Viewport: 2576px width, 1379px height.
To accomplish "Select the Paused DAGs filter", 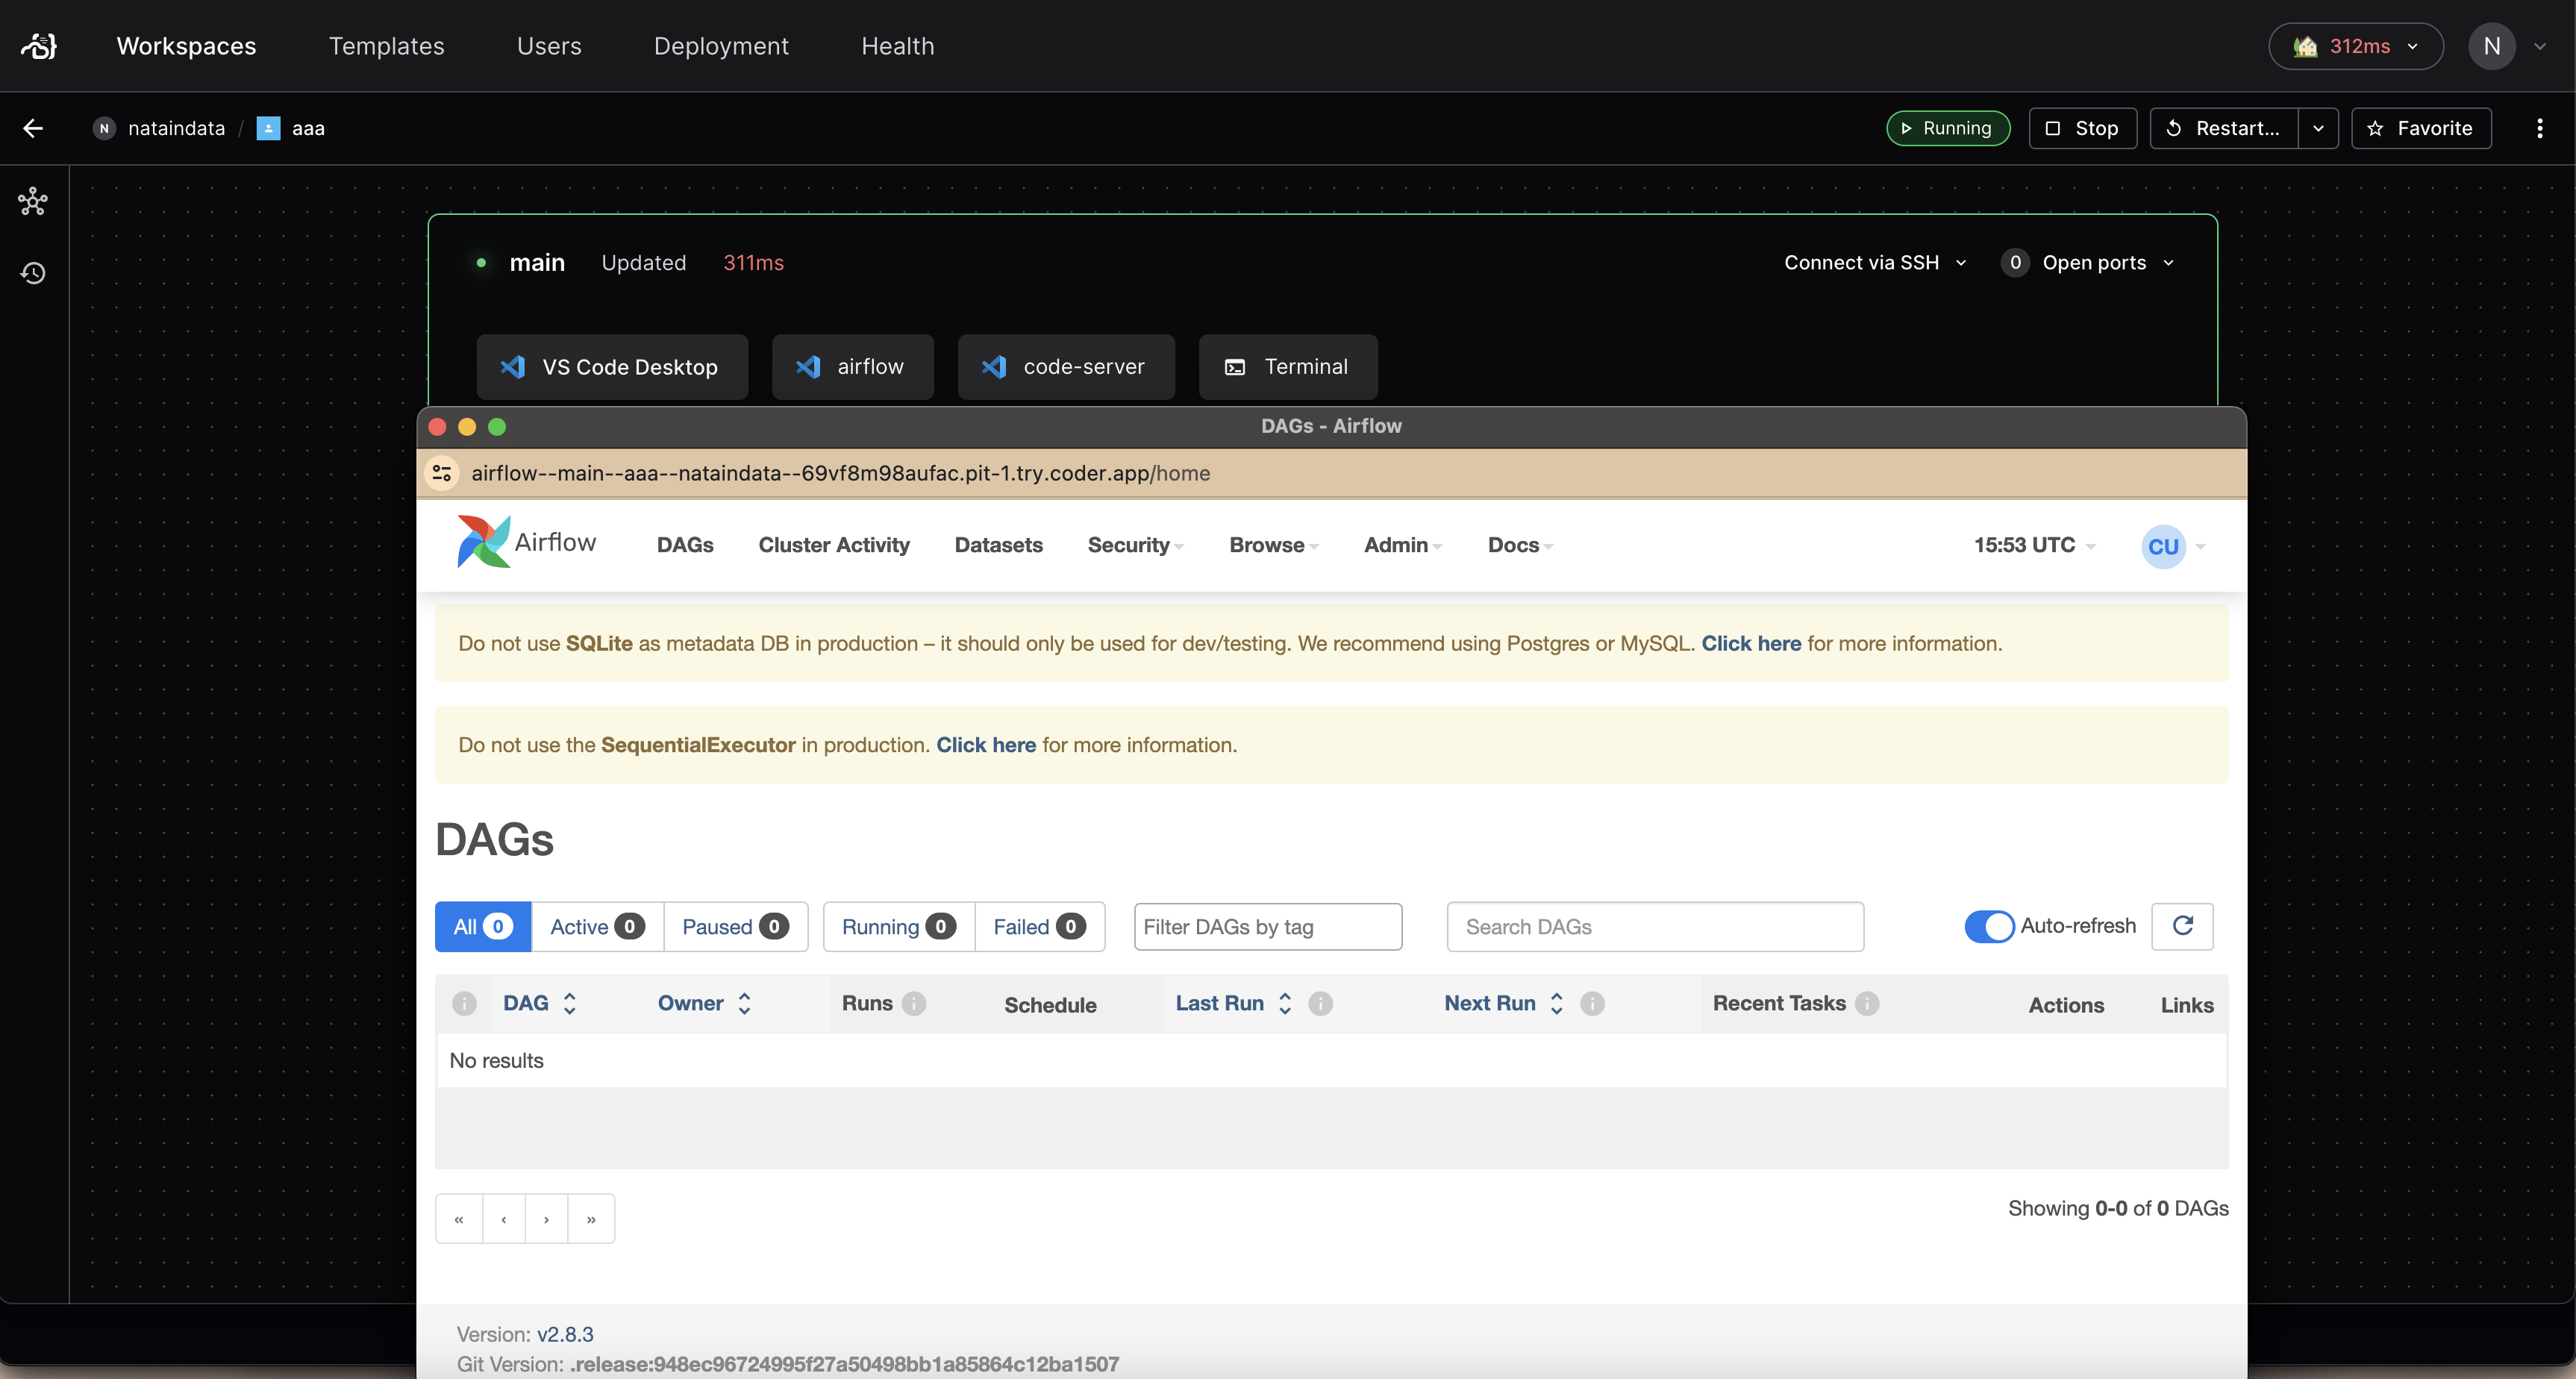I will click(x=734, y=927).
